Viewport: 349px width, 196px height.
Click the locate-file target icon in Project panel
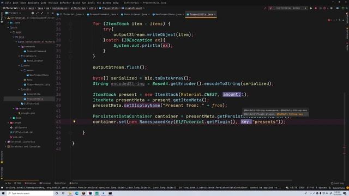tap(33, 13)
